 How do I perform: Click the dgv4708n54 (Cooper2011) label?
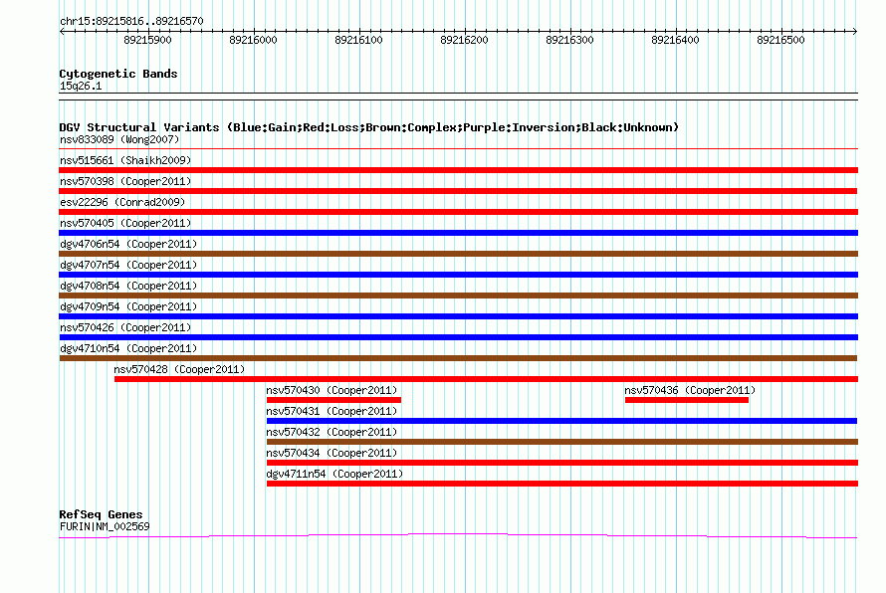coord(128,286)
